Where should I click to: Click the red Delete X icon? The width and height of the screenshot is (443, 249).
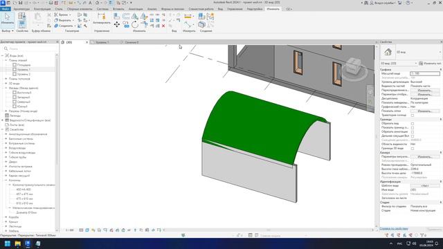pos(163,26)
